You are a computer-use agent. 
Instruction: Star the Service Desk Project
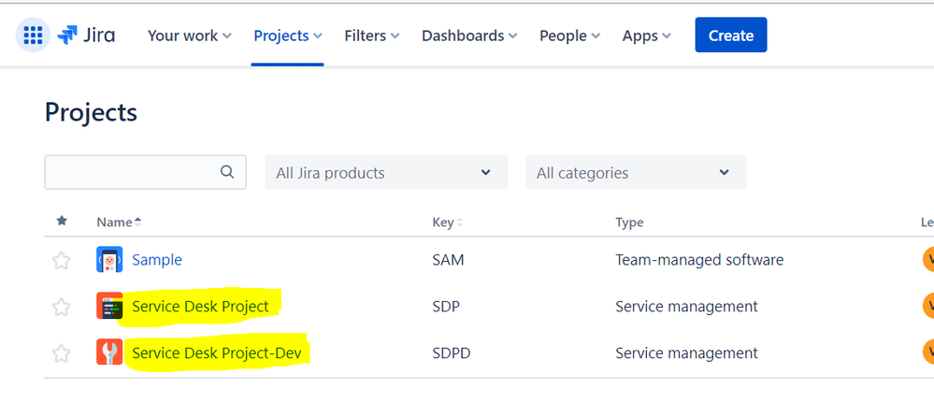[x=62, y=307]
